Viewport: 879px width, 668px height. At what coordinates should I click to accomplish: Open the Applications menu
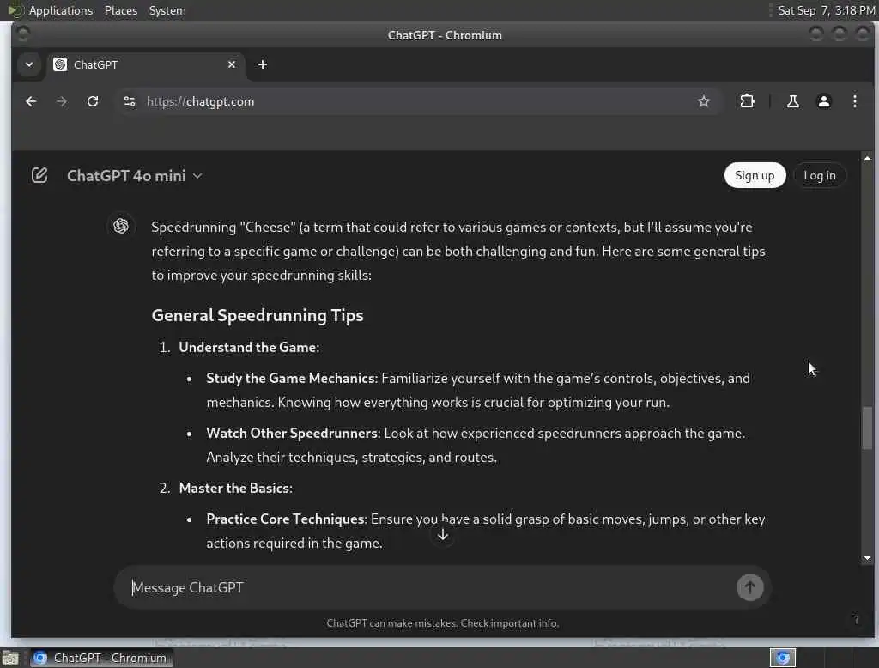61,10
